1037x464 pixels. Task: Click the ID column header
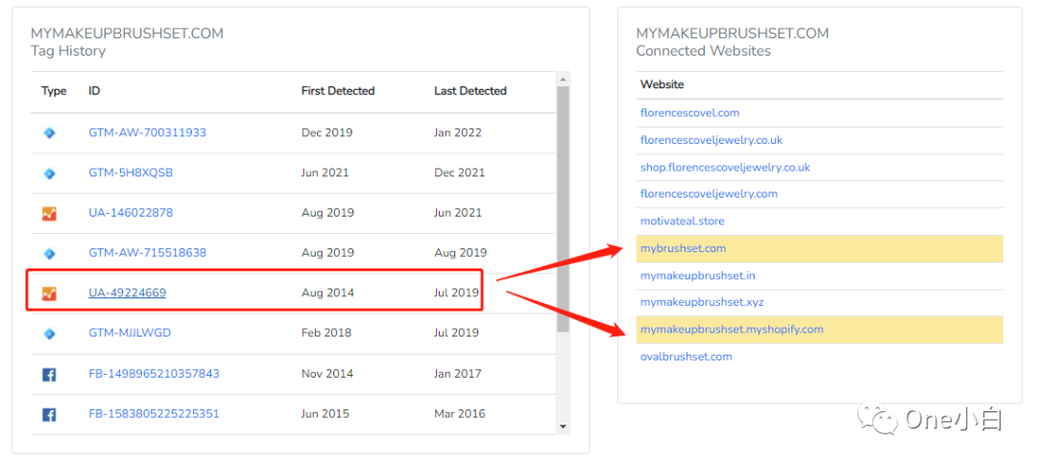(94, 91)
